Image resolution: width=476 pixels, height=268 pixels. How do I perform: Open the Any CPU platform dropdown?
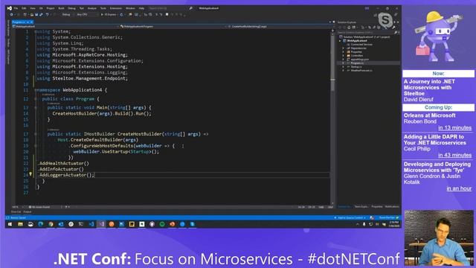coord(86,14)
